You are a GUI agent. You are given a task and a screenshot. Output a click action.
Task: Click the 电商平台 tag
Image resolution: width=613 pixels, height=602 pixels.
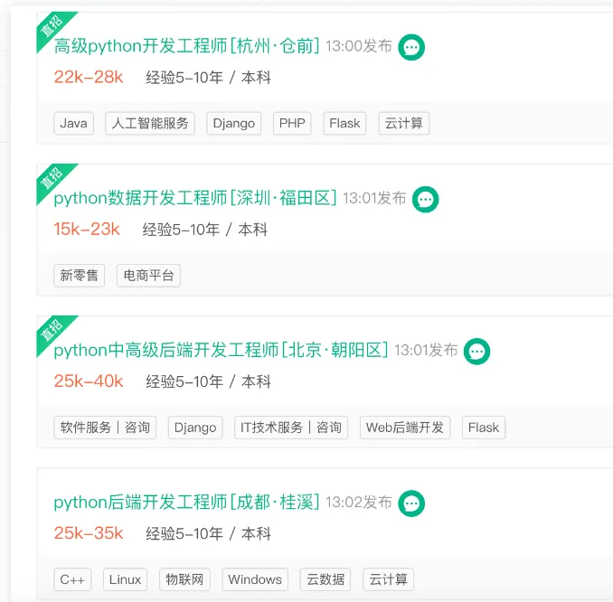(148, 276)
